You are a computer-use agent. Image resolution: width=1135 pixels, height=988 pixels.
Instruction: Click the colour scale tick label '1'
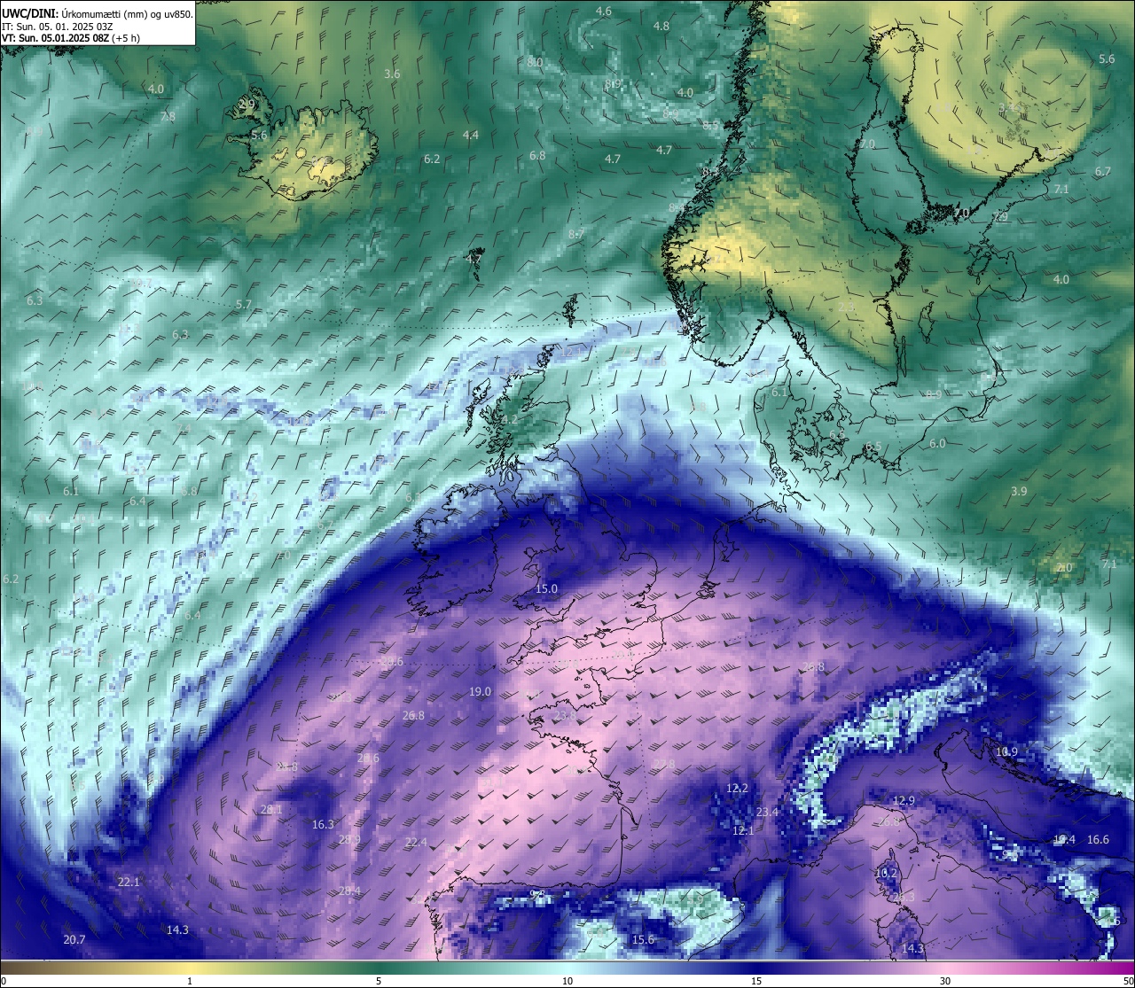point(190,981)
